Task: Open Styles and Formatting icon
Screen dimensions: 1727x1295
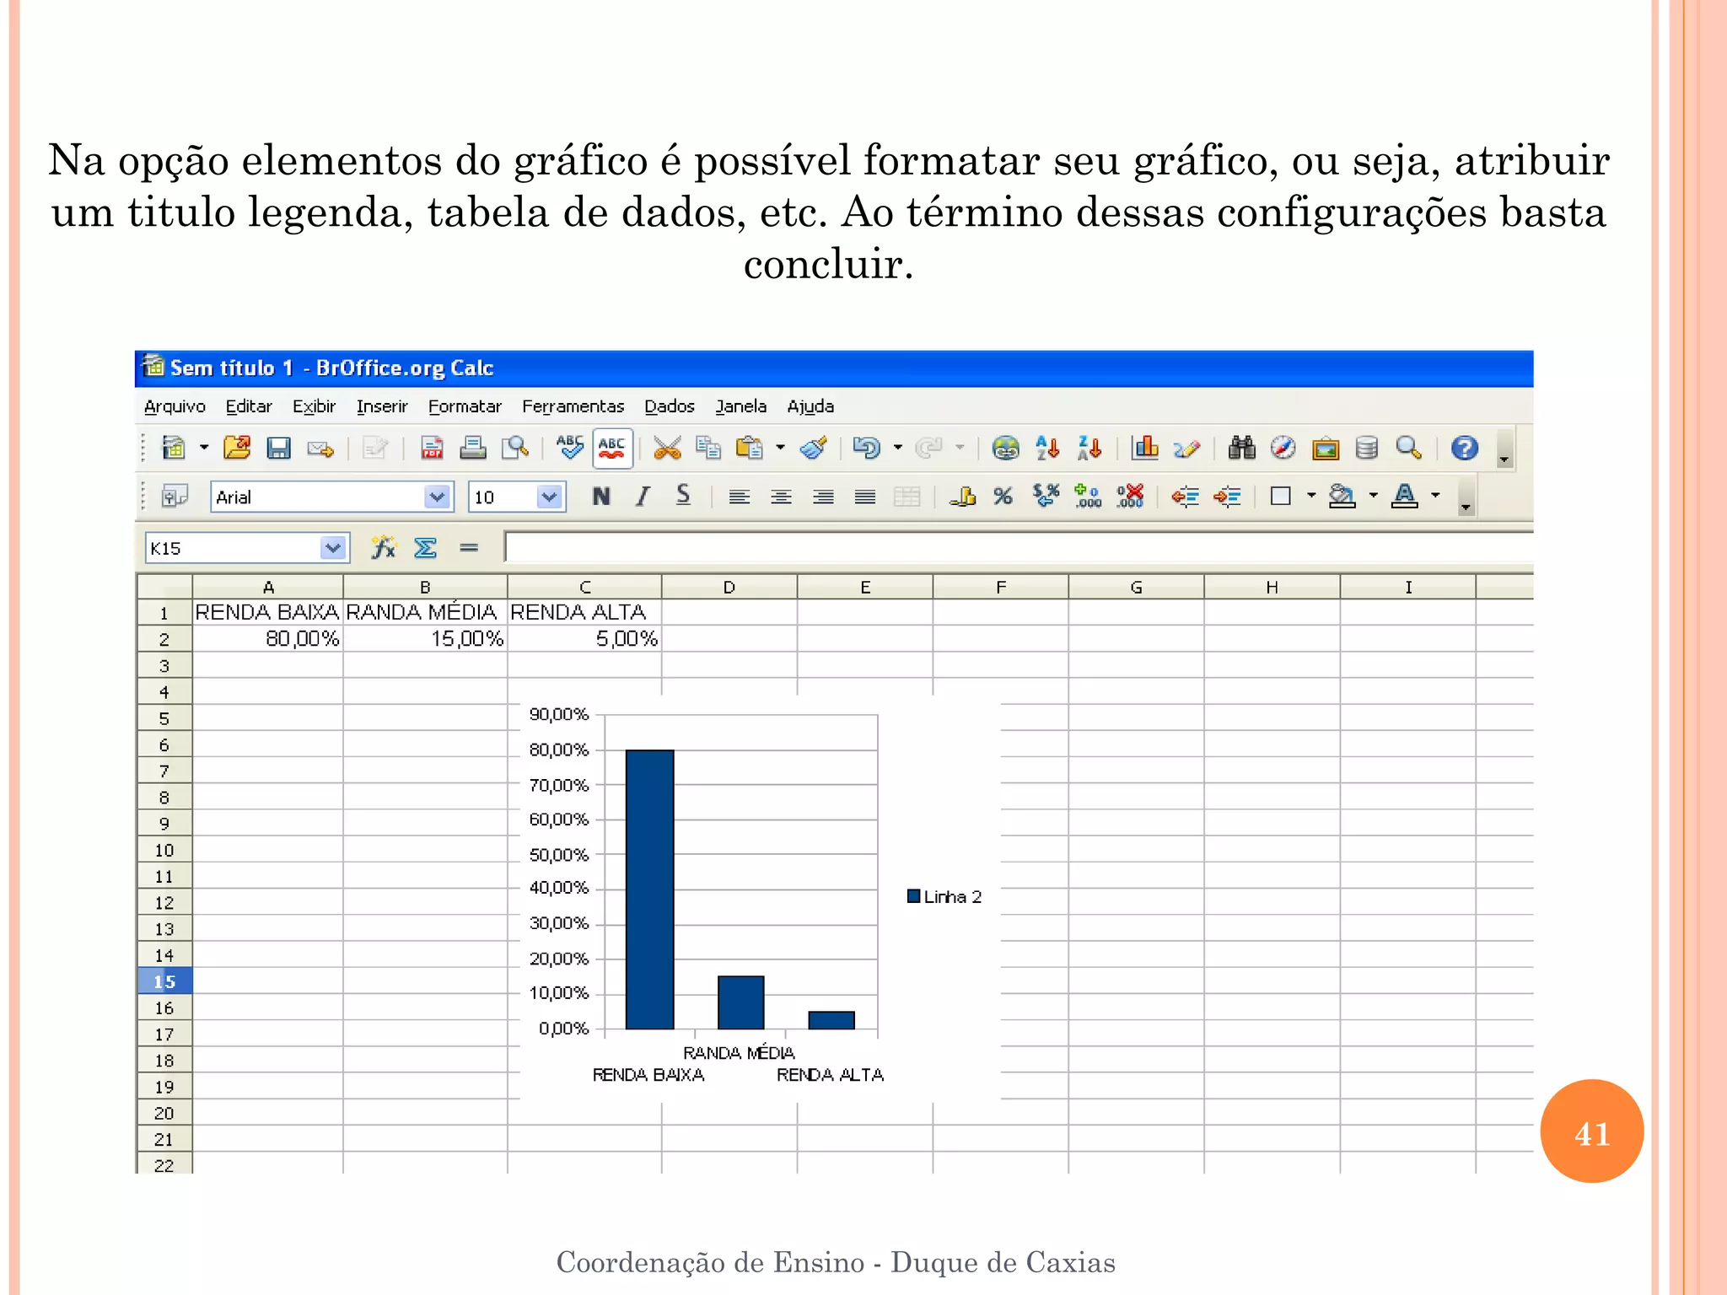Action: [x=175, y=497]
